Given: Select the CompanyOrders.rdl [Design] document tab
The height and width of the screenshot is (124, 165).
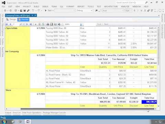Looking at the screenshot, I should [18, 15].
